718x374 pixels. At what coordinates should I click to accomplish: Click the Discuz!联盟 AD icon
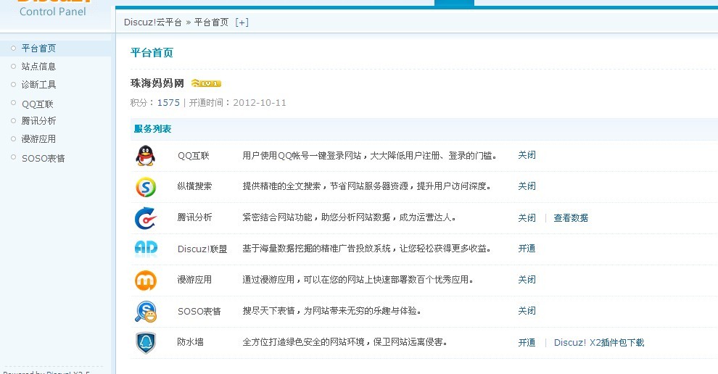[x=146, y=249]
